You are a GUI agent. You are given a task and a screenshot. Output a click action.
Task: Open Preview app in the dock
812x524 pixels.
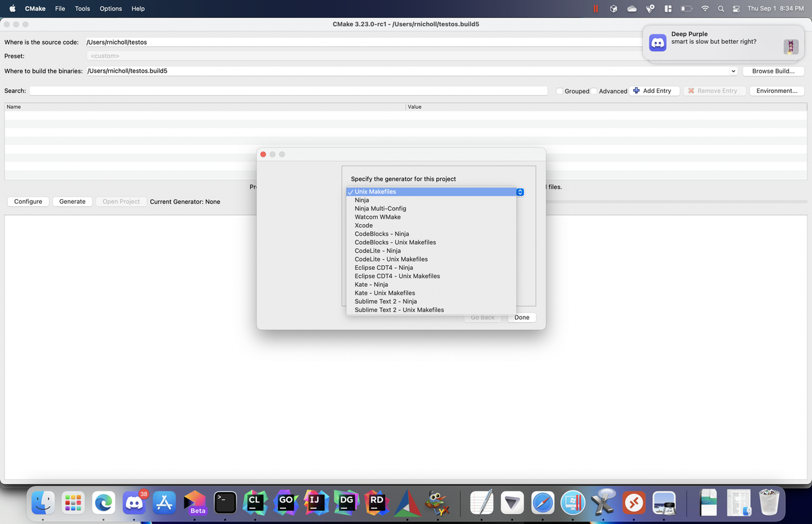[x=664, y=503]
